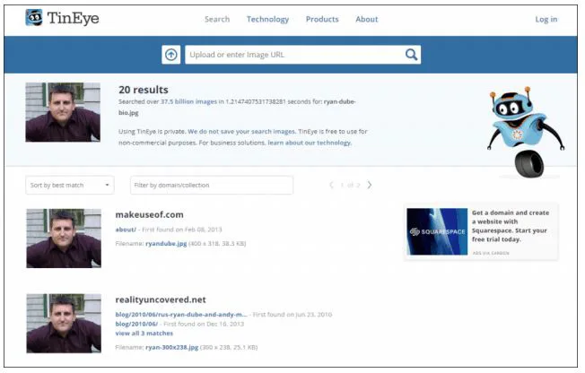The height and width of the screenshot is (373, 585).
Task: Open the Products menu item
Action: pyautogui.click(x=322, y=19)
